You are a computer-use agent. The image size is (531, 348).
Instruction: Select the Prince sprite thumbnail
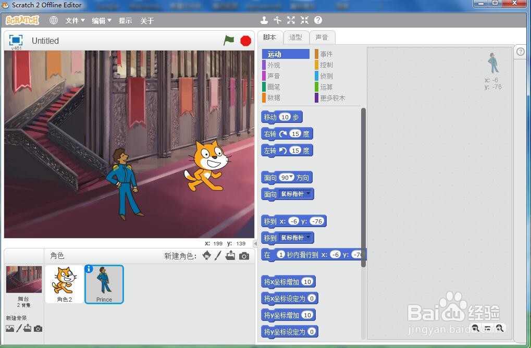pos(104,284)
